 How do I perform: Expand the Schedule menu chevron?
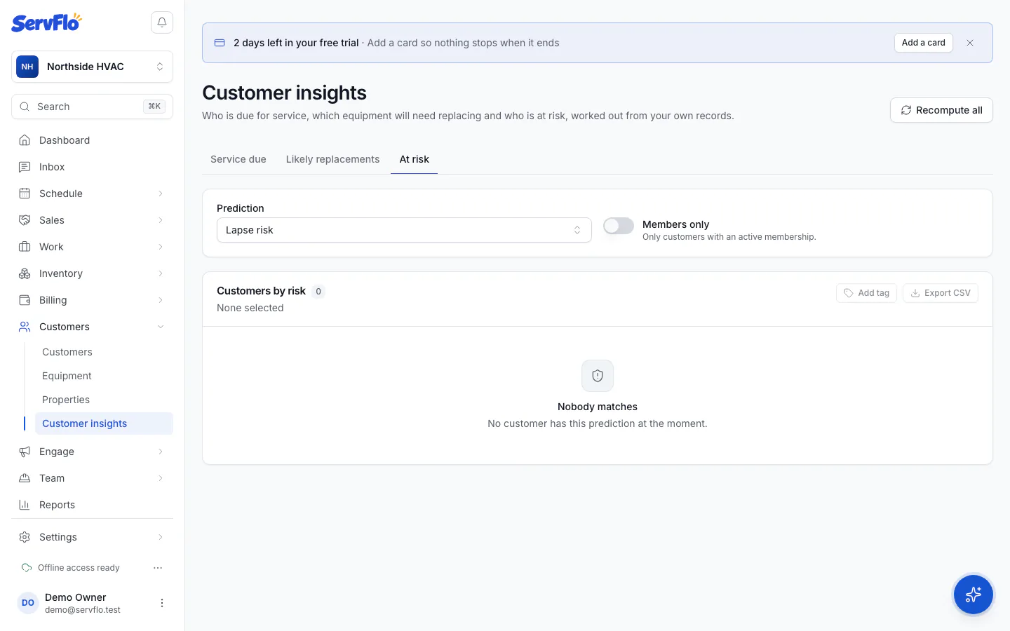pos(161,194)
